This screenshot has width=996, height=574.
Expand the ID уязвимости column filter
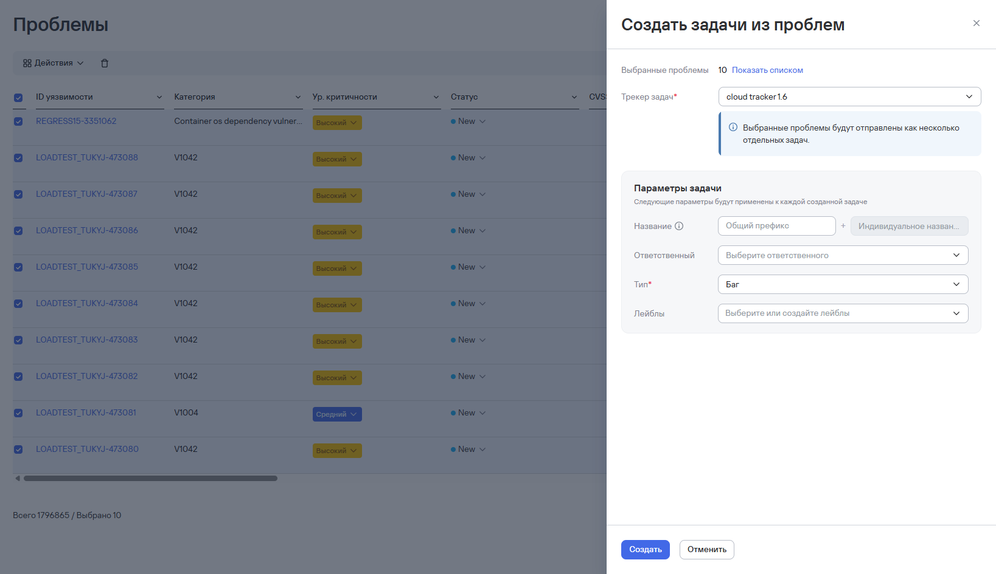click(x=159, y=97)
